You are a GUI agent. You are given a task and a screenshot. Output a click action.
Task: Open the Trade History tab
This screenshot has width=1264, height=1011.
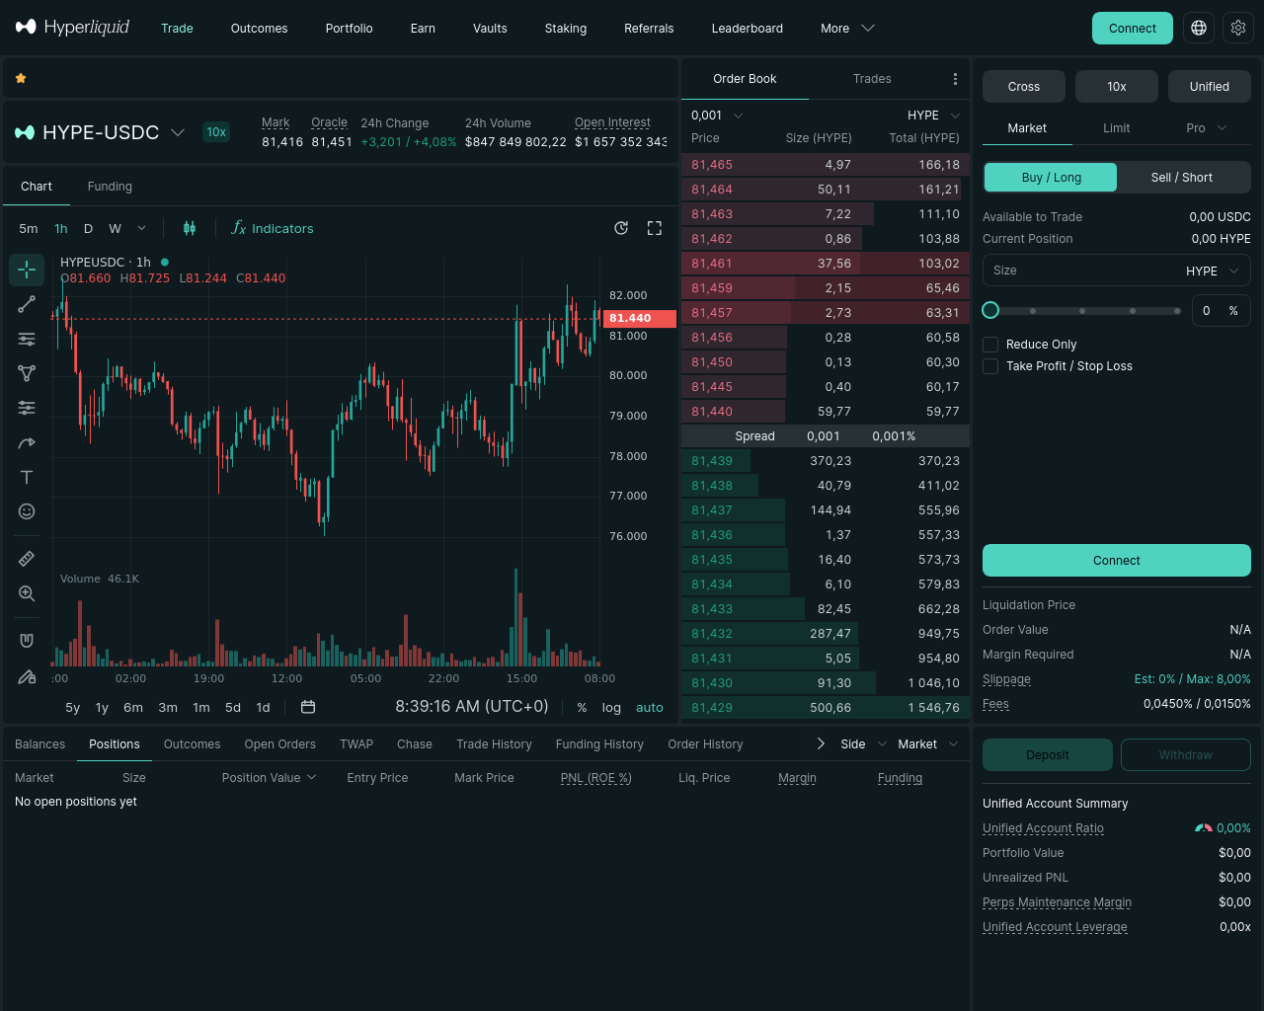pos(494,744)
